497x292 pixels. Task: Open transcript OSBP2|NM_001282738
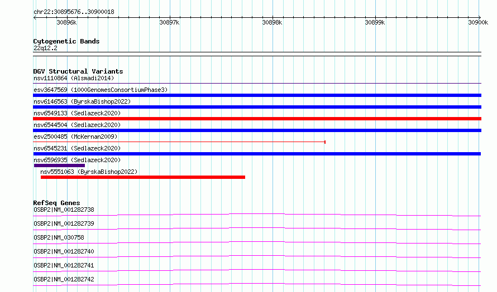point(64,210)
